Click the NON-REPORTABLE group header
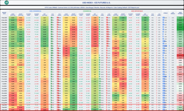This screenshot has height=111, width=184. click(x=137, y=11)
